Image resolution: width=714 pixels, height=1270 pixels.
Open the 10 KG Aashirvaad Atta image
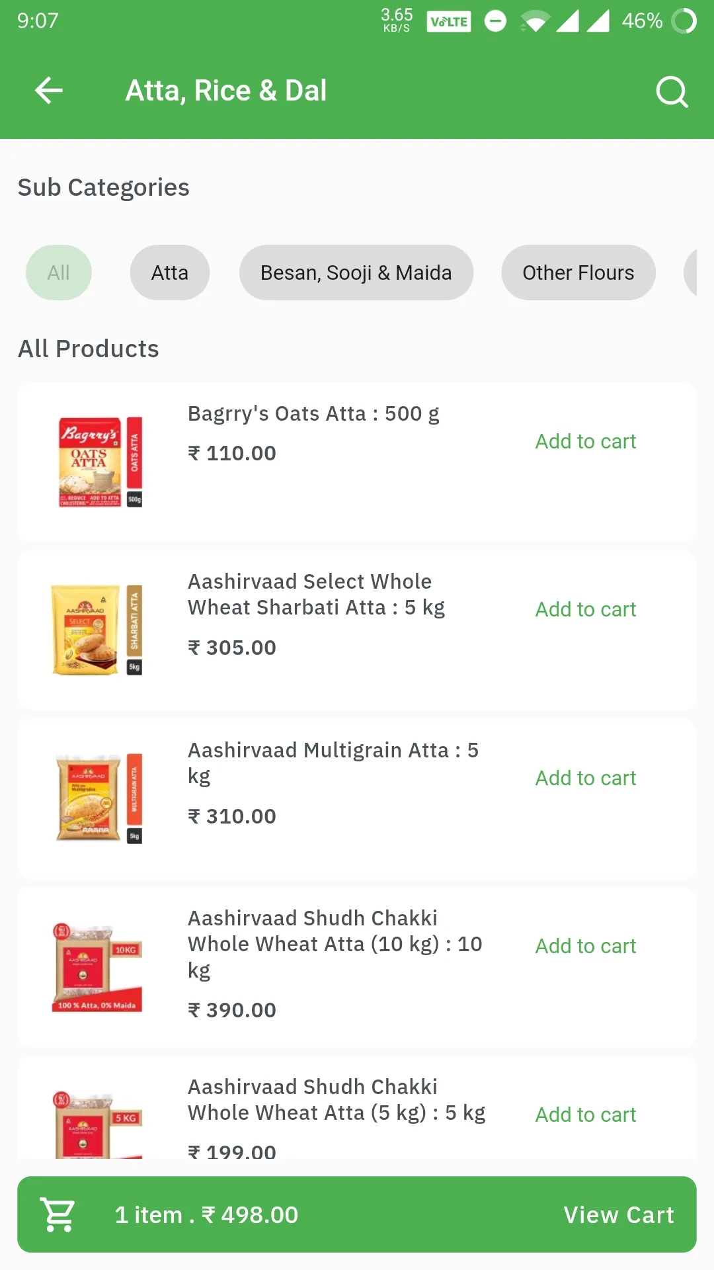[98, 967]
